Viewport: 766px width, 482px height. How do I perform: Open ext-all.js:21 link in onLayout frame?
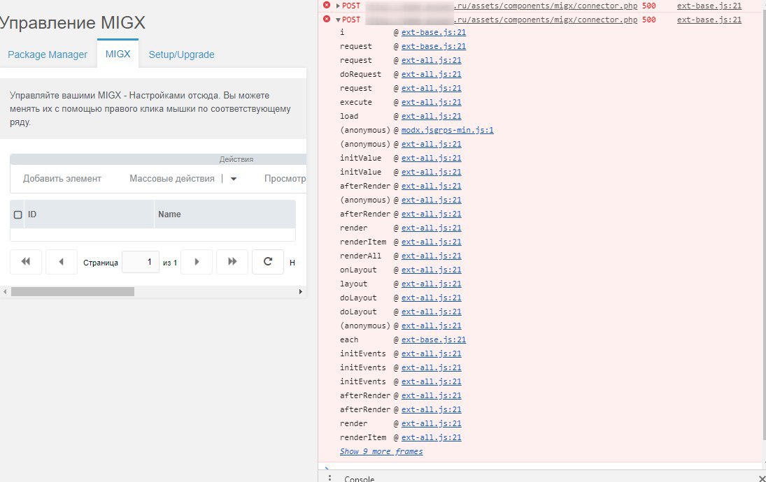click(x=431, y=270)
